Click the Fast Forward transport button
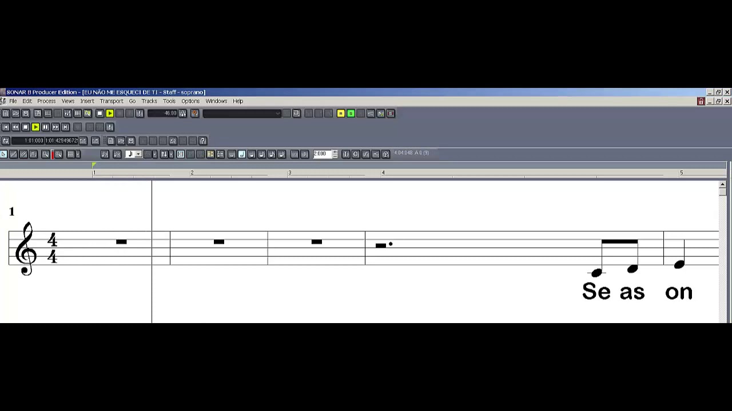 point(55,127)
